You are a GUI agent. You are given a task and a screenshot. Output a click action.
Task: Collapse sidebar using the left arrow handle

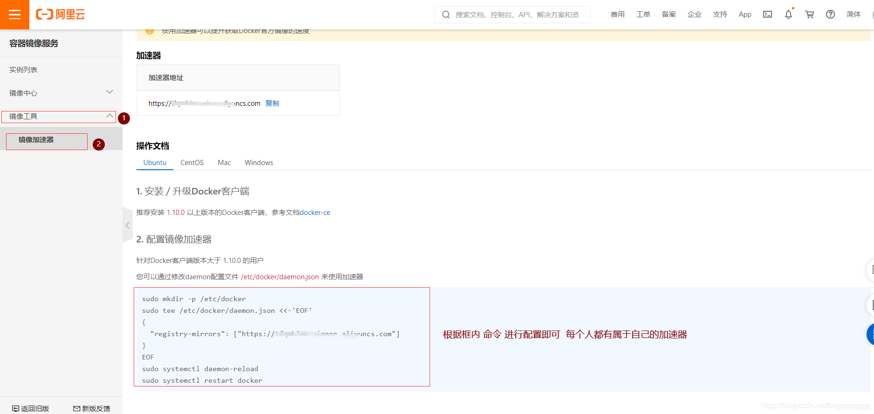(x=127, y=225)
